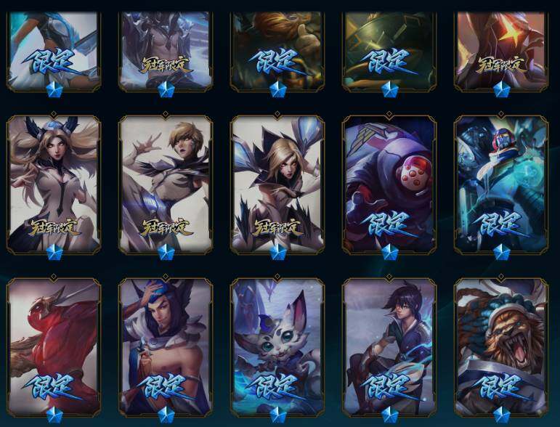
Task: Click the gem under the red-helmeted blue robot card
Action: click(501, 252)
